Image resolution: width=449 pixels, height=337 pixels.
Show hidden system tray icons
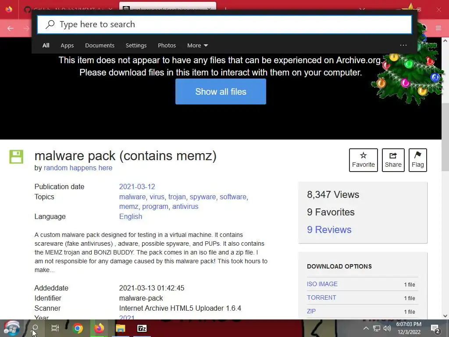366,328
